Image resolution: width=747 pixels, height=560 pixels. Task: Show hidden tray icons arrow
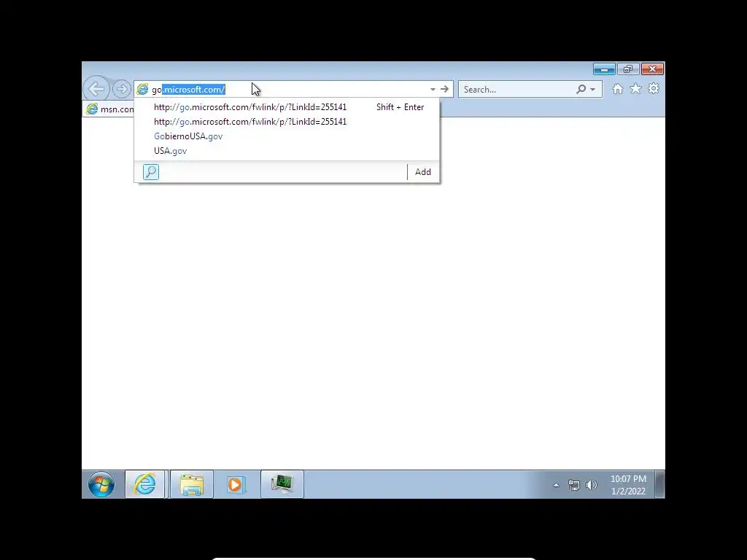tap(556, 485)
